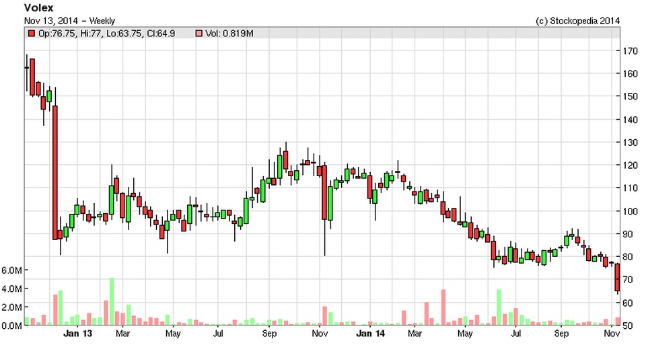This screenshot has width=646, height=345.
Task: Click the 4.0M volume axis label
Action: [11, 289]
